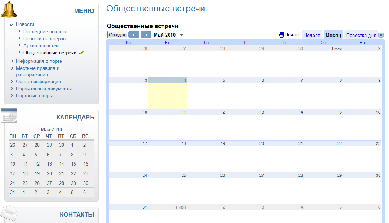The height and width of the screenshot is (223, 389).
Task: Click green checkmark beside Общественные встречи
Action: [x=82, y=53]
